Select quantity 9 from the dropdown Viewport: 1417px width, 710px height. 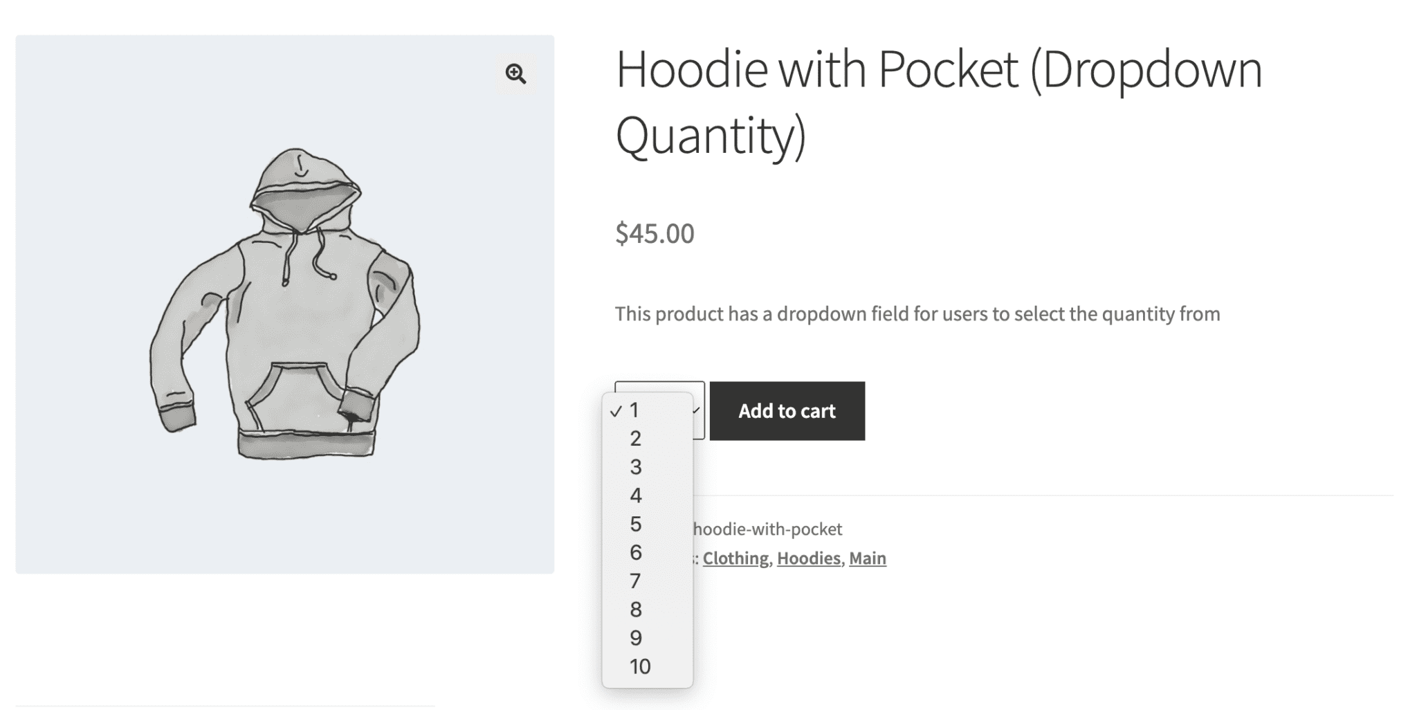(634, 637)
